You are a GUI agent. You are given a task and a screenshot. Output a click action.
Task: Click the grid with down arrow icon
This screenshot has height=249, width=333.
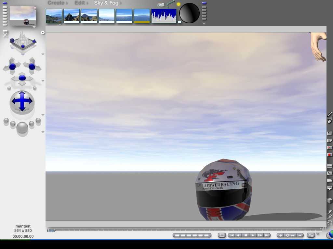pyautogui.click(x=329, y=188)
